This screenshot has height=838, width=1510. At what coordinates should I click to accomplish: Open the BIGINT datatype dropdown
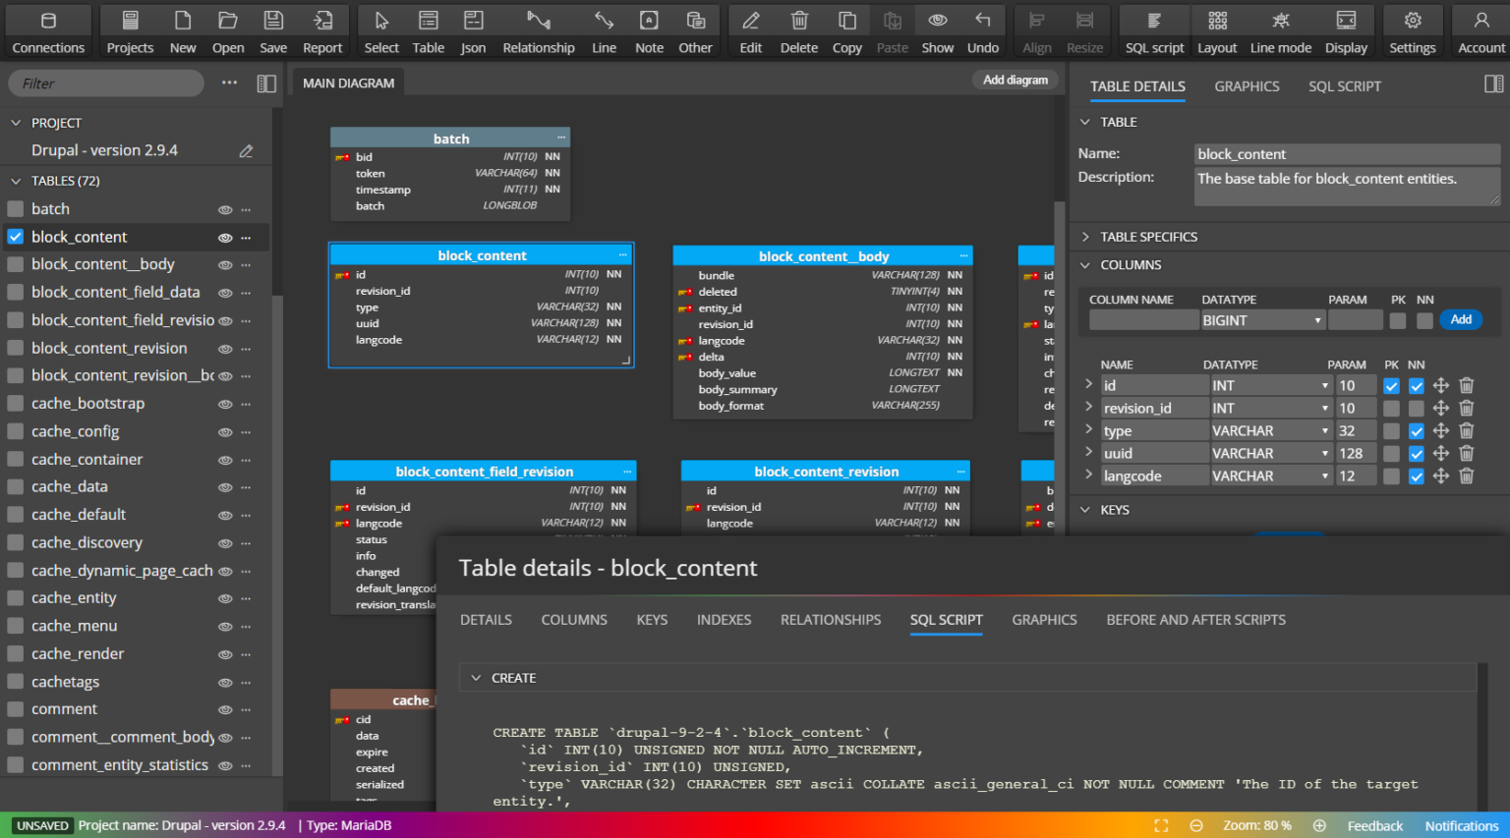[x=1262, y=319]
